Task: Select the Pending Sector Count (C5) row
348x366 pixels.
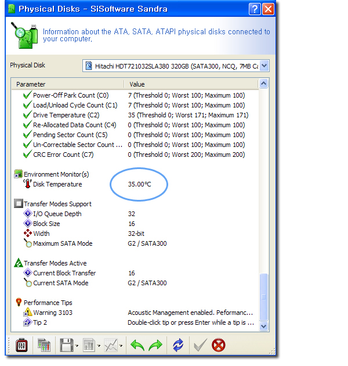Action: (x=134, y=135)
